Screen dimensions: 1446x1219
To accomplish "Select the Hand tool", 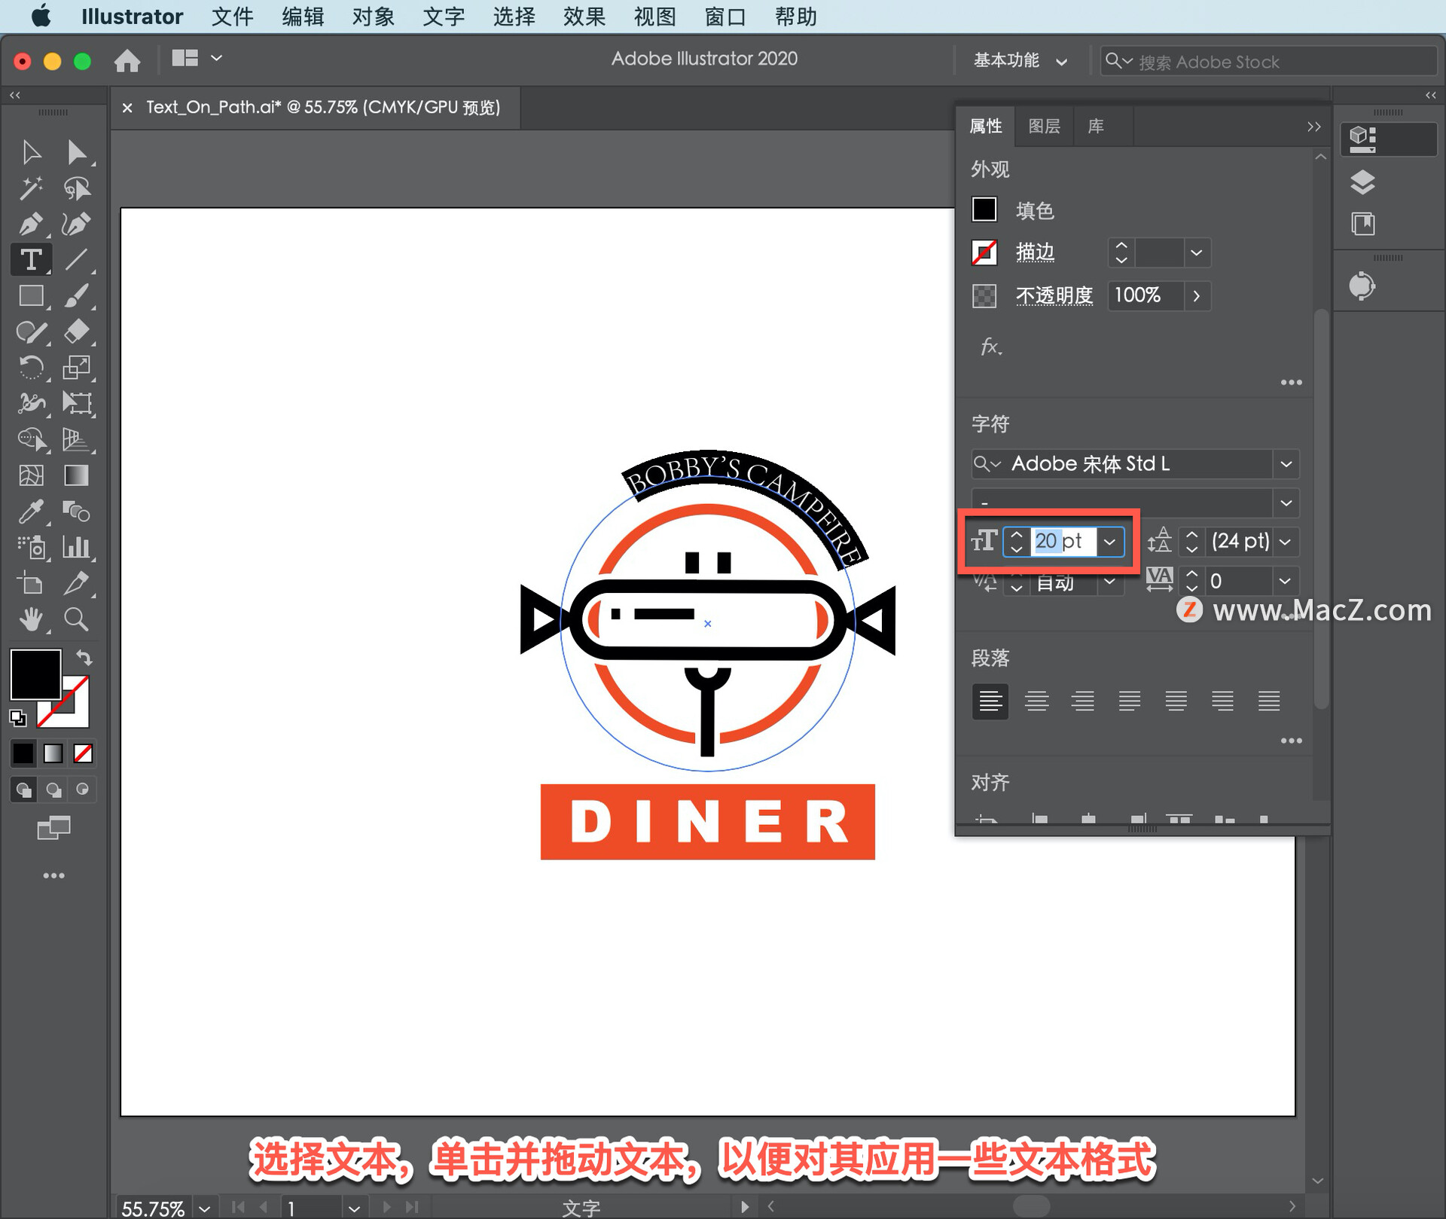I will (x=31, y=619).
